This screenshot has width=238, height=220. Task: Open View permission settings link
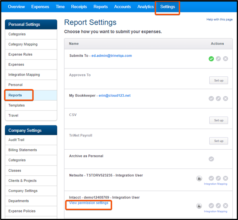point(89,203)
